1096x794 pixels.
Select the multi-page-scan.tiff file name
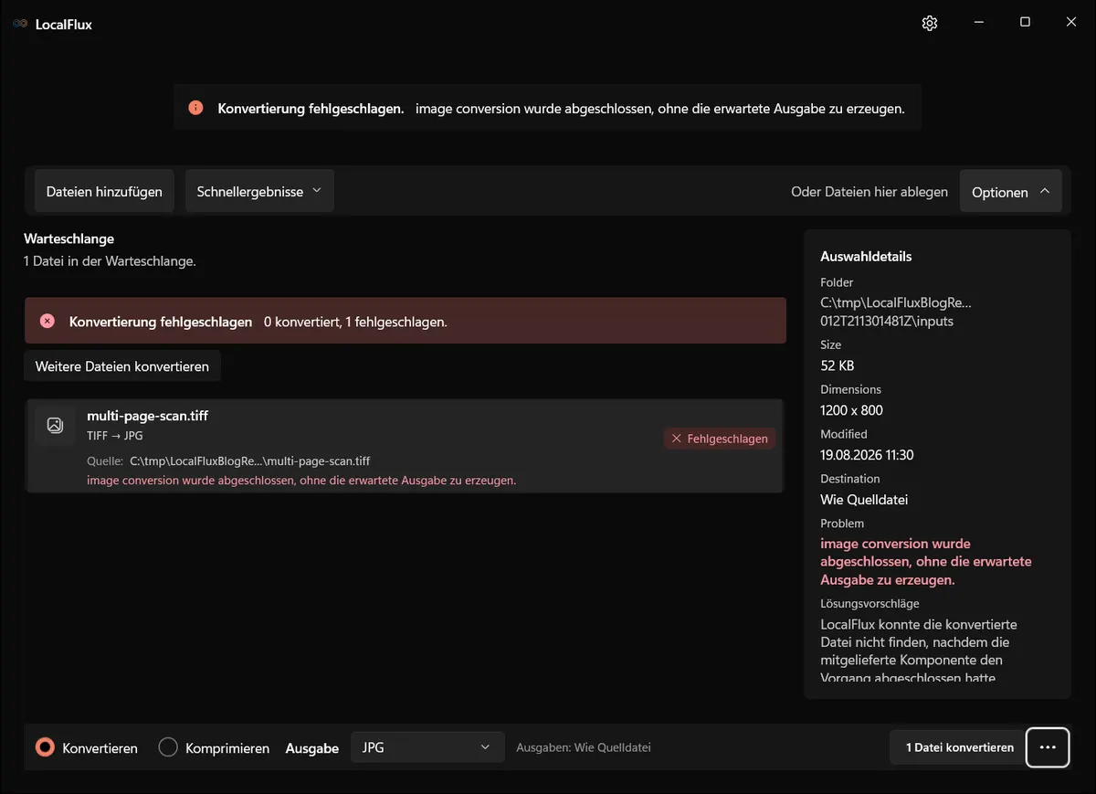tap(148, 416)
